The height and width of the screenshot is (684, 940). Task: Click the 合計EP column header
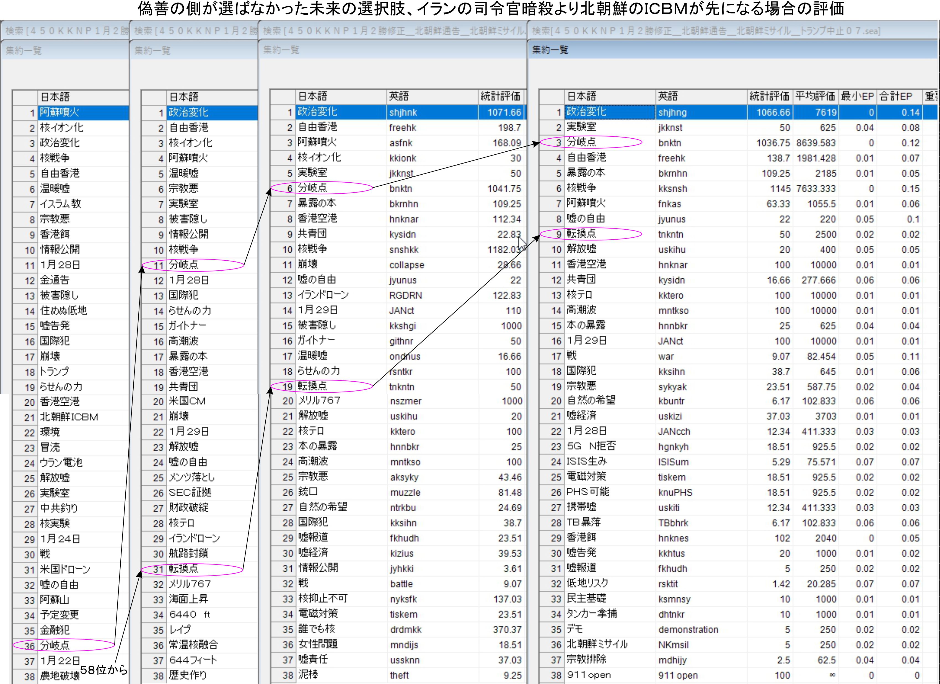tap(896, 97)
